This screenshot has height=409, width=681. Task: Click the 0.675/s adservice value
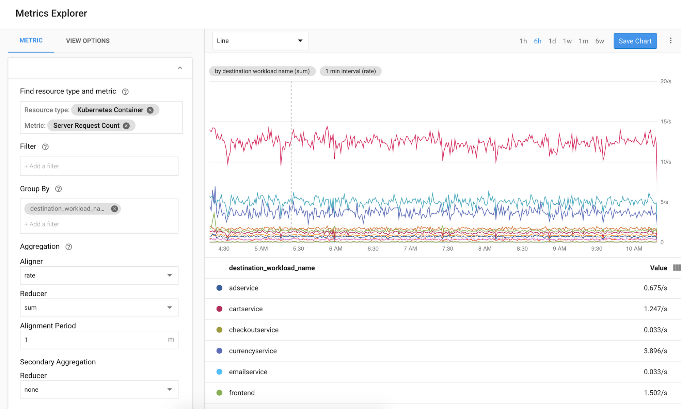click(x=655, y=288)
